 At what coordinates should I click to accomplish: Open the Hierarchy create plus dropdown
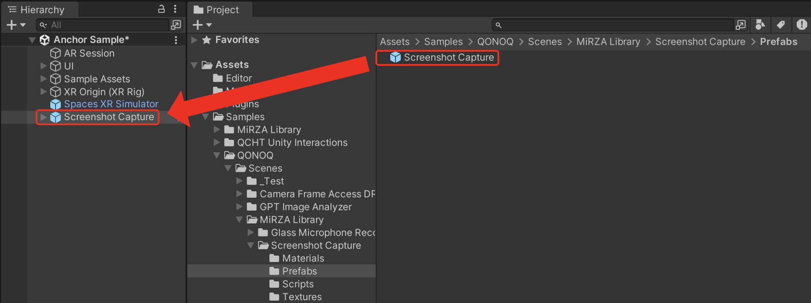(x=16, y=25)
